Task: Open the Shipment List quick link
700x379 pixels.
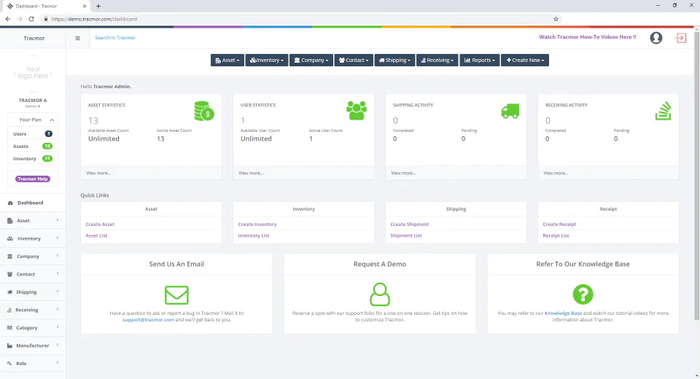Action: point(406,235)
